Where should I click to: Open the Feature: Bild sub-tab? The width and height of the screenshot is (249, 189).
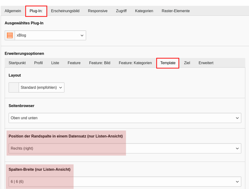pyautogui.click(x=100, y=63)
